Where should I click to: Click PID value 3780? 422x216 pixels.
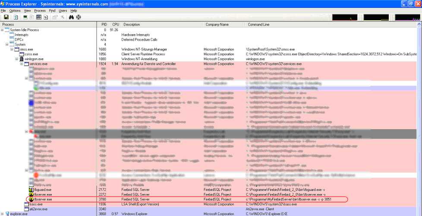coord(103,200)
